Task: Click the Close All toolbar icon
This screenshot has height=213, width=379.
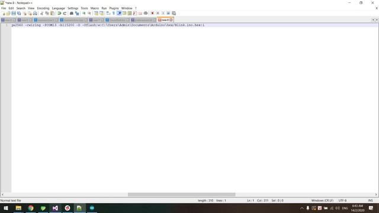Action: pyautogui.click(x=30, y=13)
